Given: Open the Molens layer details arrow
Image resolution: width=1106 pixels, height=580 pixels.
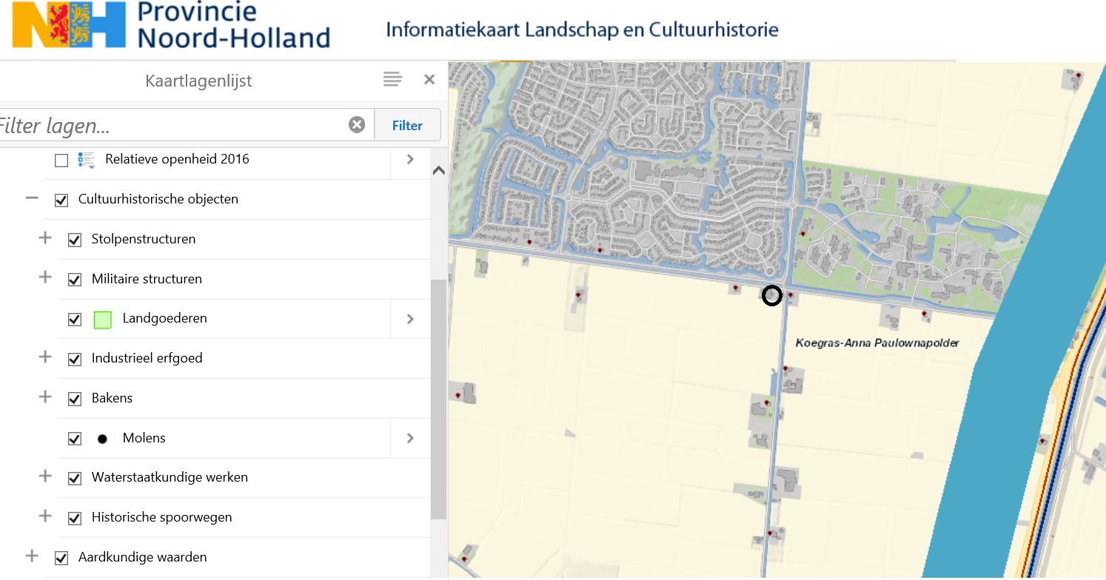Looking at the screenshot, I should click(x=410, y=438).
